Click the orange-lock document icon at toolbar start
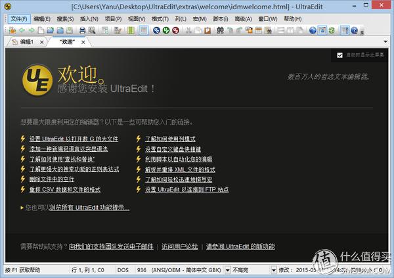The width and height of the screenshot is (394, 278). point(12,30)
